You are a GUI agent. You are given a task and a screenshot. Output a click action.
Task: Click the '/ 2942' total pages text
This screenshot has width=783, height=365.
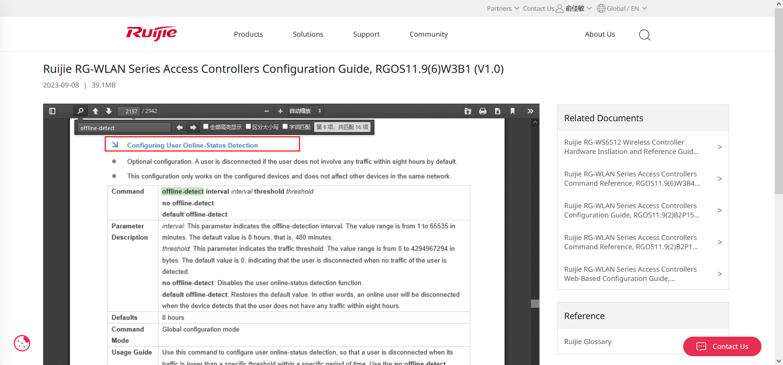click(150, 111)
